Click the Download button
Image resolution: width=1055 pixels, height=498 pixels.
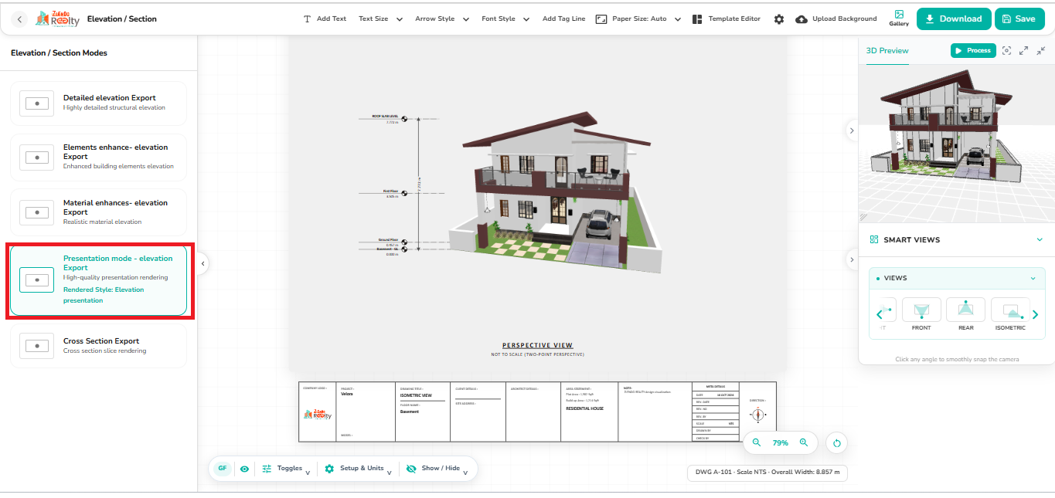click(954, 19)
